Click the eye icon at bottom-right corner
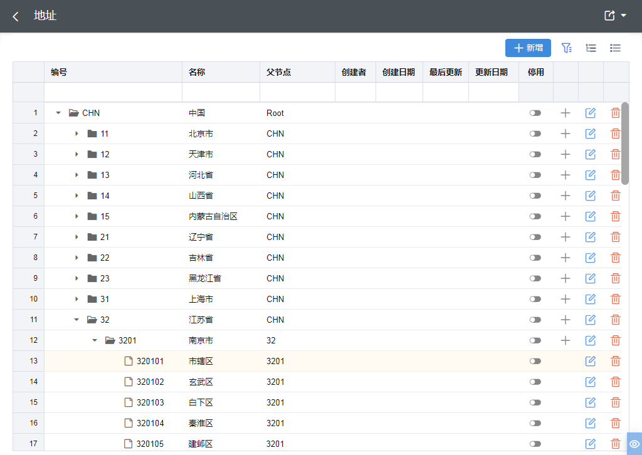Screen dimensions: 642x455 [x=634, y=444]
